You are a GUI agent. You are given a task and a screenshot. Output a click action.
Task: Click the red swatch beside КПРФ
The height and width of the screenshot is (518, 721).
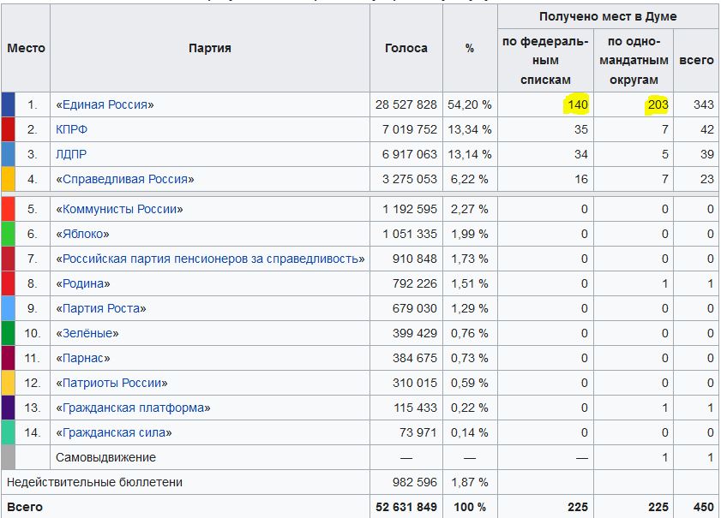pyautogui.click(x=9, y=129)
